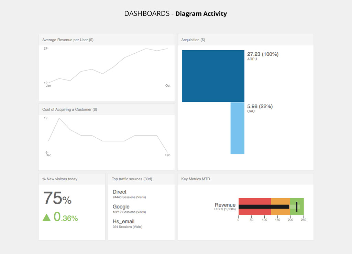Open the Direct traffic source entry

tap(120, 192)
